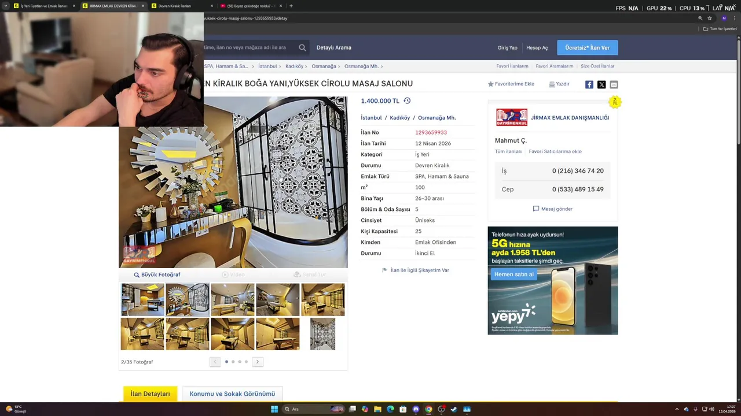This screenshot has width=741, height=416.
Task: Show hidden system tray icons chevron
Action: click(677, 409)
